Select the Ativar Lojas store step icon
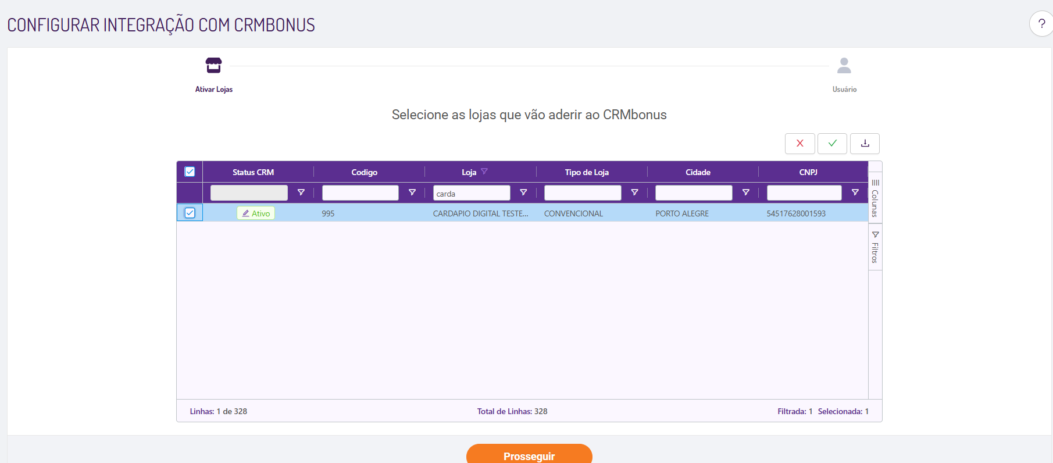 point(214,65)
